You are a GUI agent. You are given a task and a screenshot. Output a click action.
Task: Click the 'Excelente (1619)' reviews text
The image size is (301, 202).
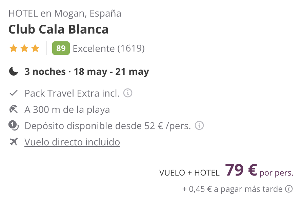[109, 48]
